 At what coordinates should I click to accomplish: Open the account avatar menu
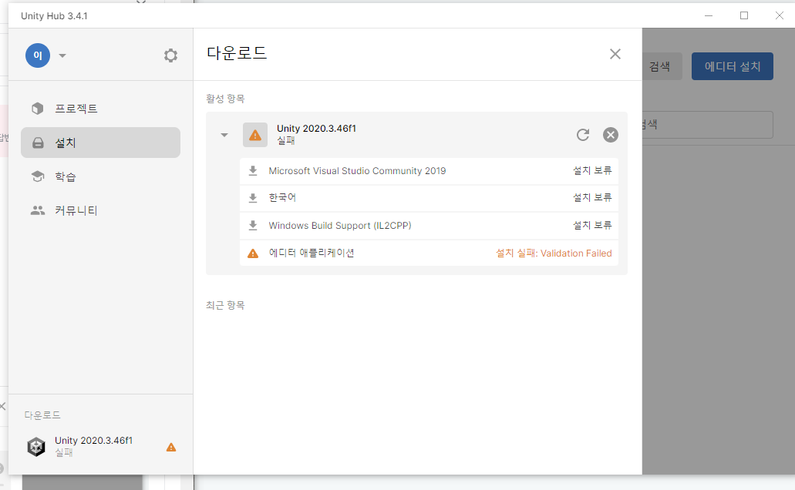click(x=38, y=55)
